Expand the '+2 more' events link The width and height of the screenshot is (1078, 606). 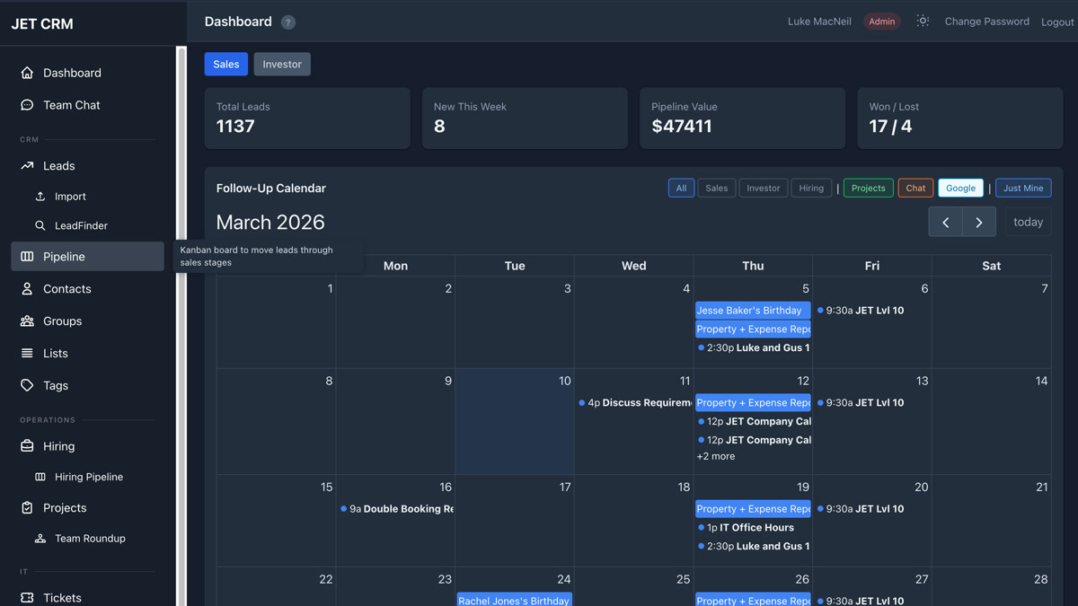pos(716,456)
